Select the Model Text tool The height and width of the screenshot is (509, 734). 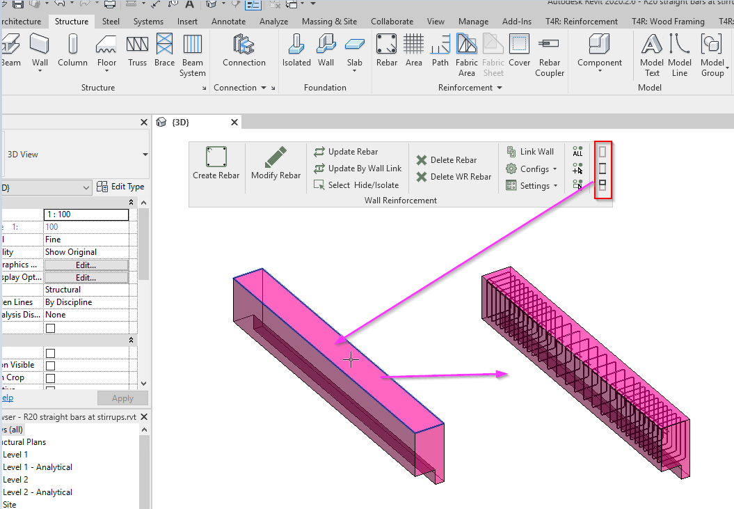pos(652,55)
